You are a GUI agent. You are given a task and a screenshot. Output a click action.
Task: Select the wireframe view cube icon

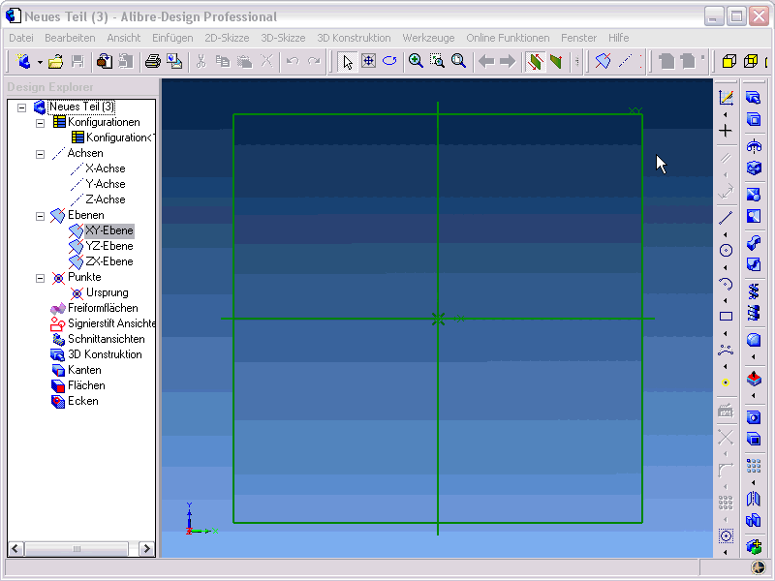tap(751, 61)
